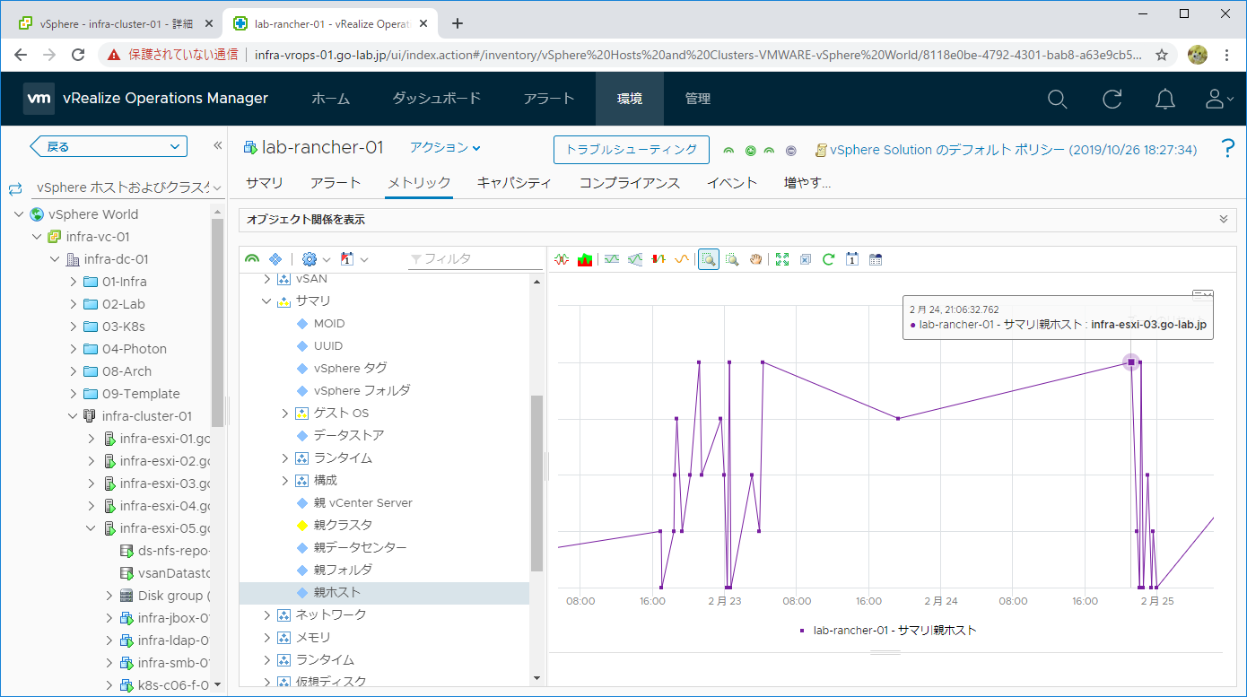The image size is (1247, 697).
Task: Open the アクション dropdown menu
Action: 445,148
